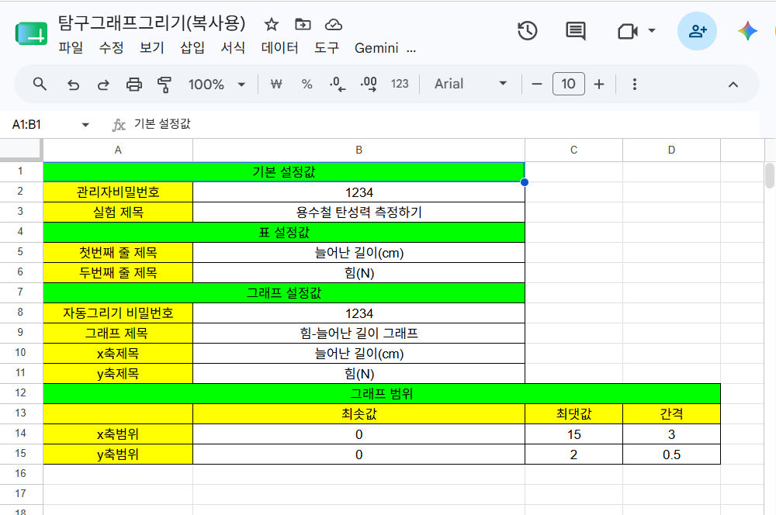Open the 도구 menu
The width and height of the screenshot is (776, 515).
tap(327, 47)
